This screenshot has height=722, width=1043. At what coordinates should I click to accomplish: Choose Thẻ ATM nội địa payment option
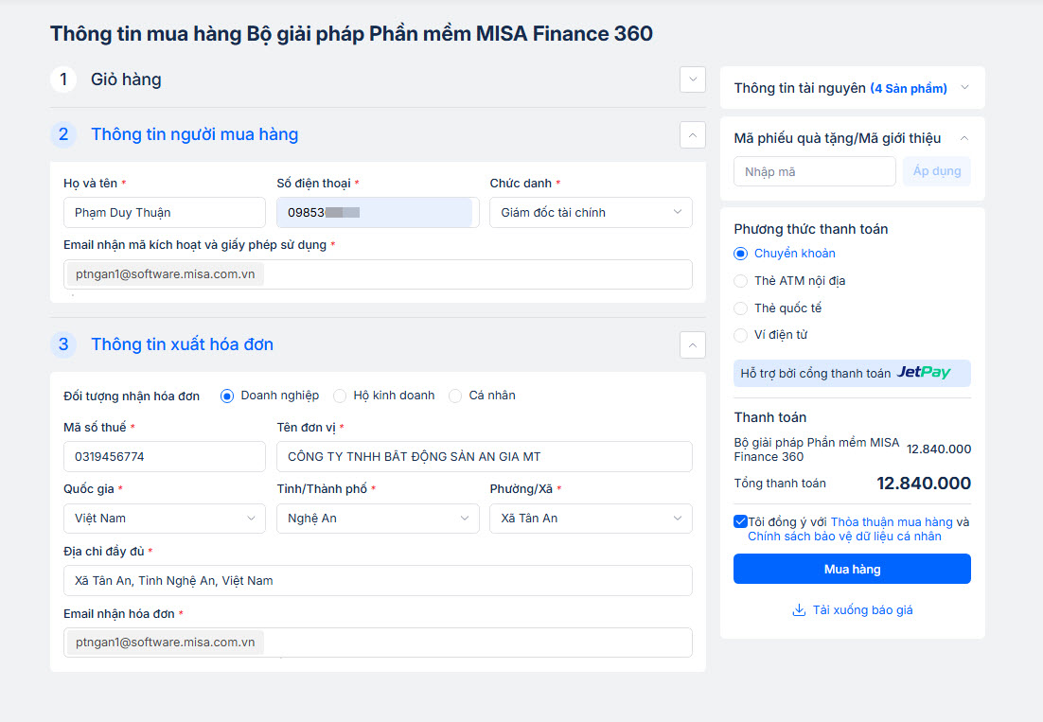(741, 281)
